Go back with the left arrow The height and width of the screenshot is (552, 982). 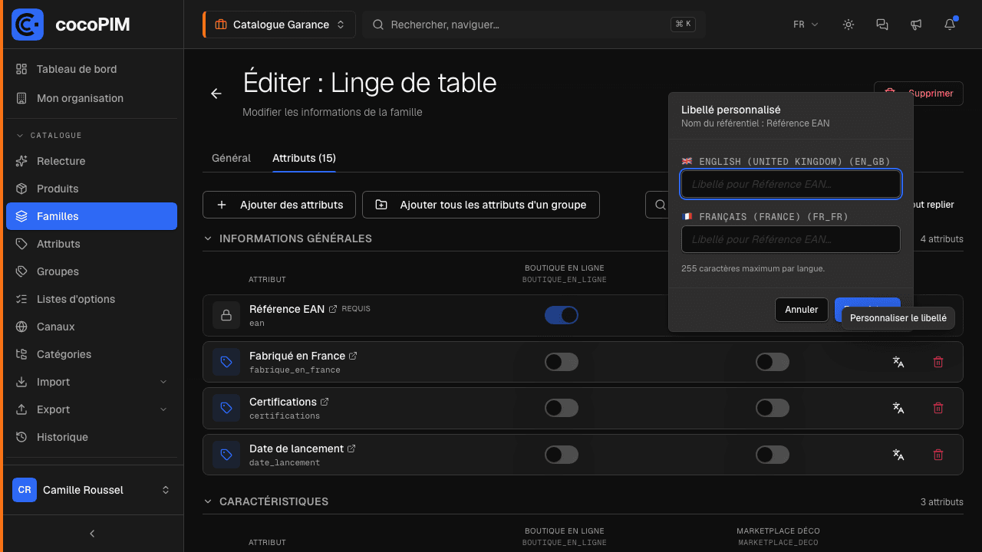pos(216,94)
